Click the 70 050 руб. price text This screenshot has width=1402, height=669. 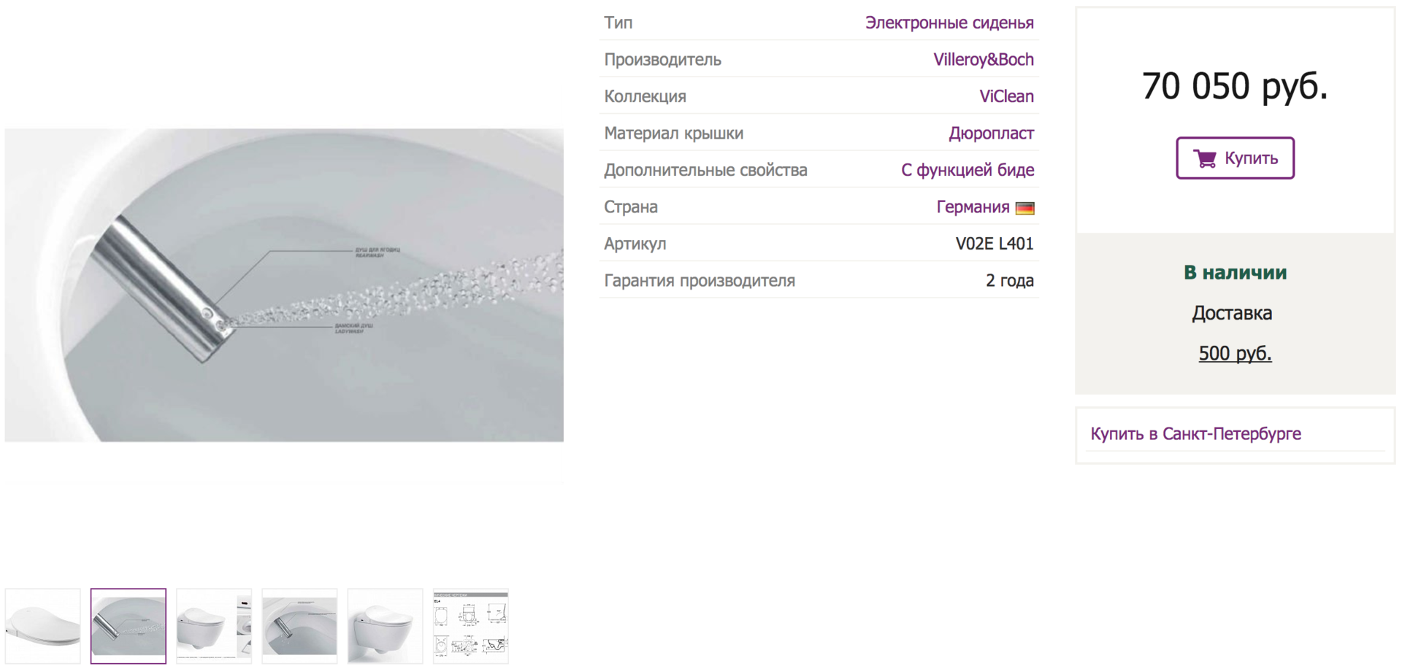tap(1235, 86)
